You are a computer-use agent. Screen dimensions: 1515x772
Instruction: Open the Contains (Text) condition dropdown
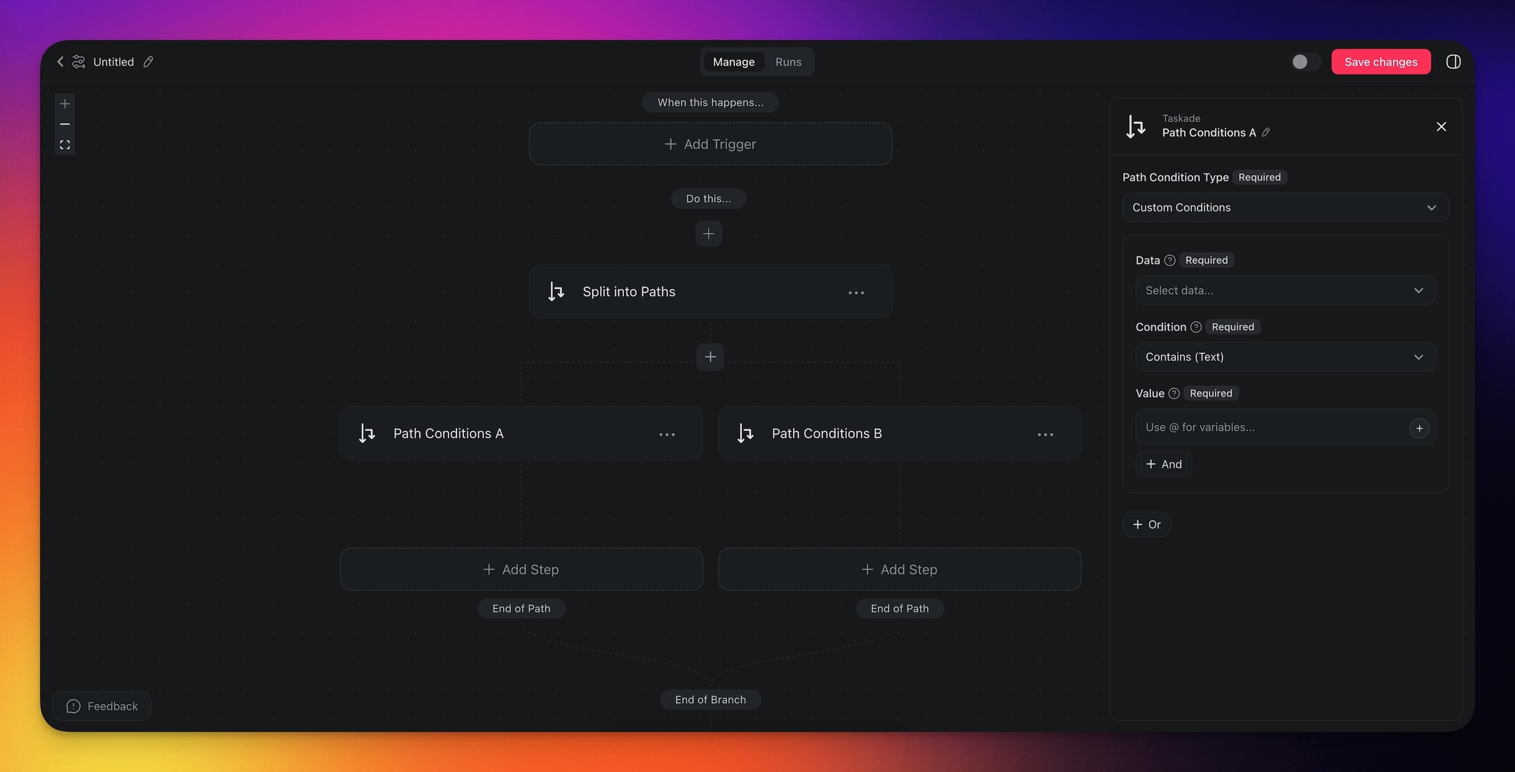(x=1285, y=357)
